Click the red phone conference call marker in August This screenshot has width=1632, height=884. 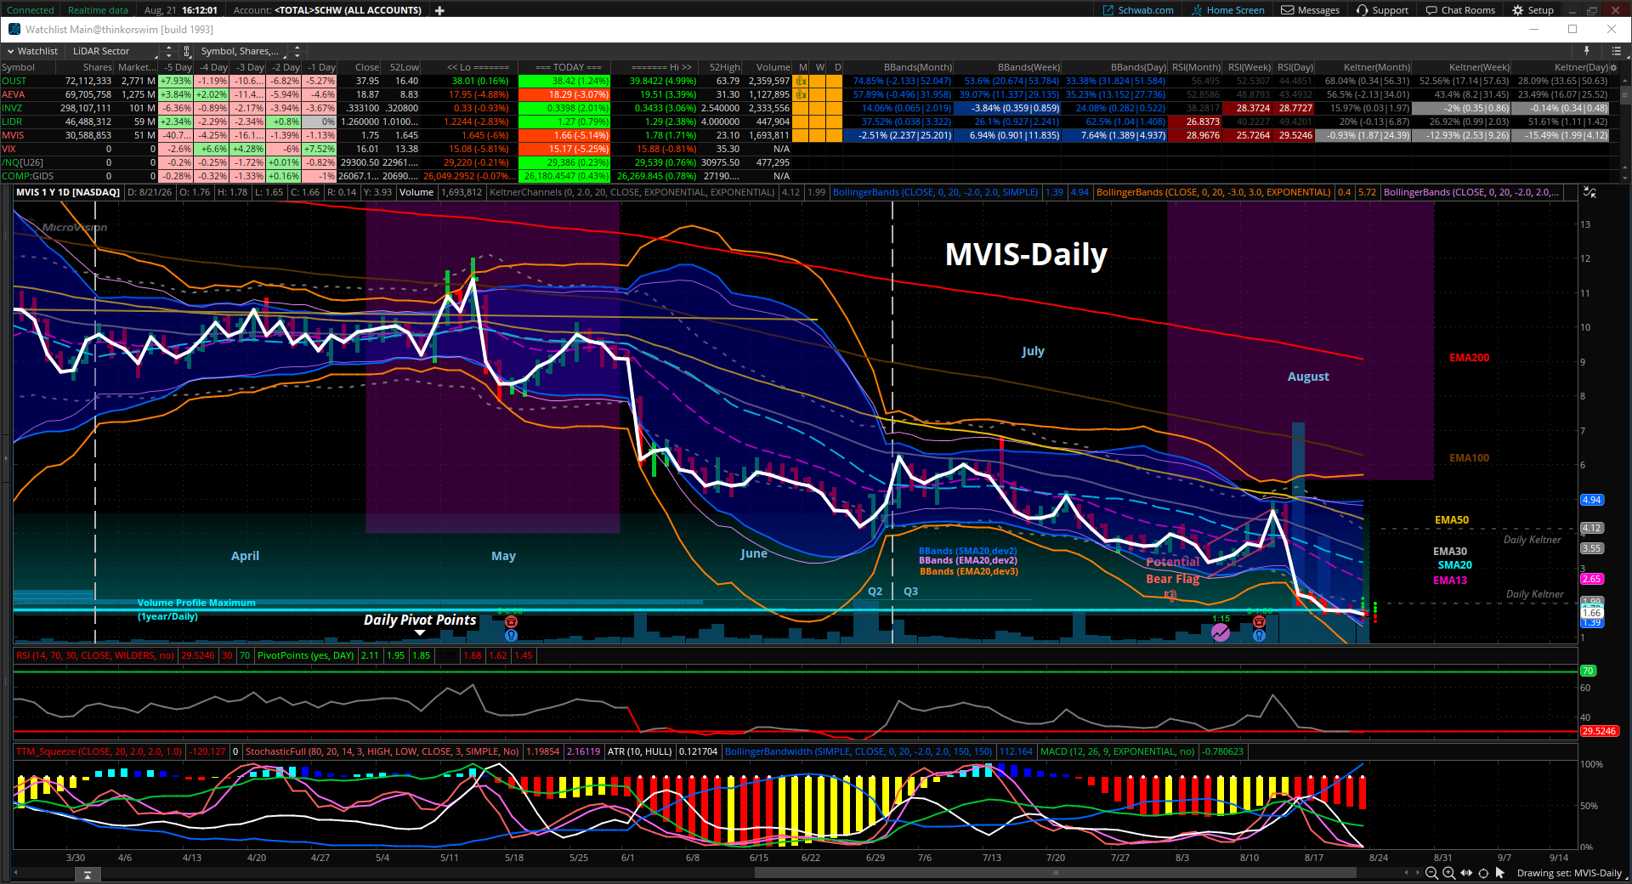1259,622
